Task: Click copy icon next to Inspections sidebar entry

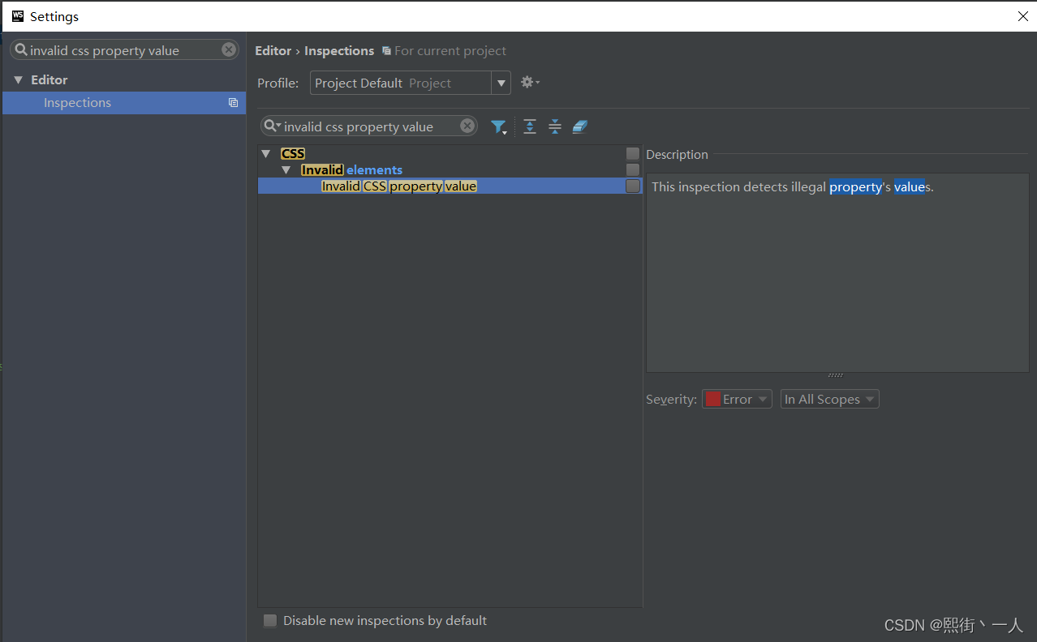Action: pos(233,103)
